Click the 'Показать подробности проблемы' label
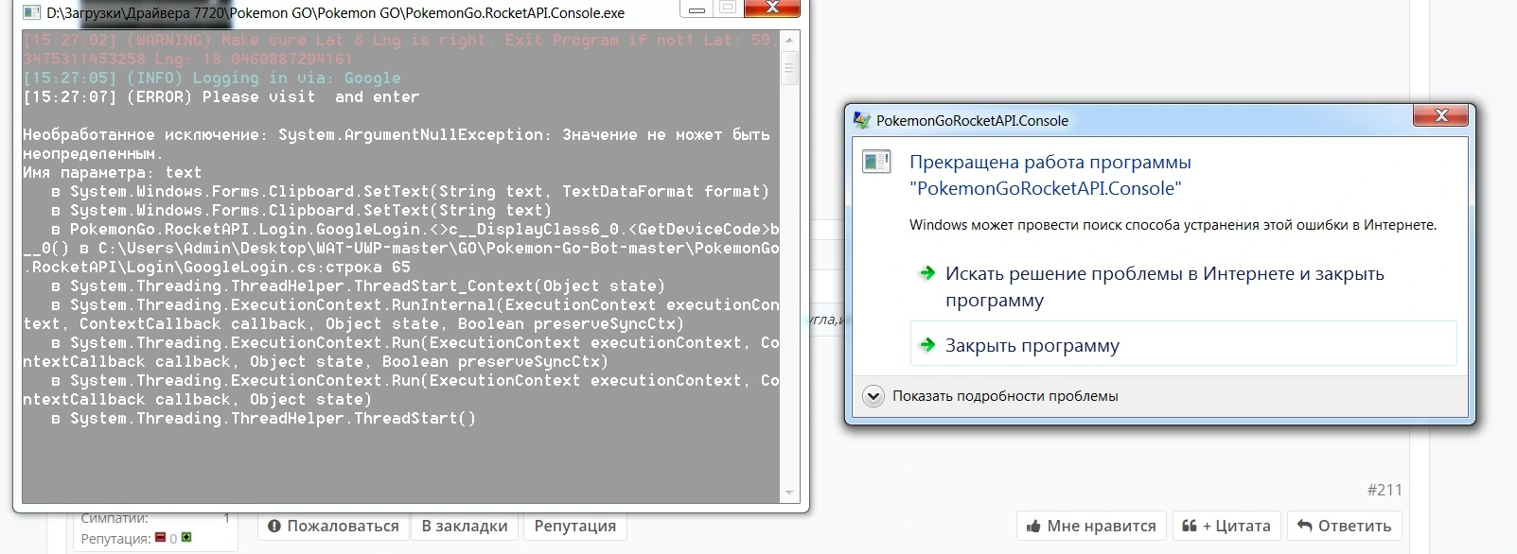1517x554 pixels. pos(1005,396)
